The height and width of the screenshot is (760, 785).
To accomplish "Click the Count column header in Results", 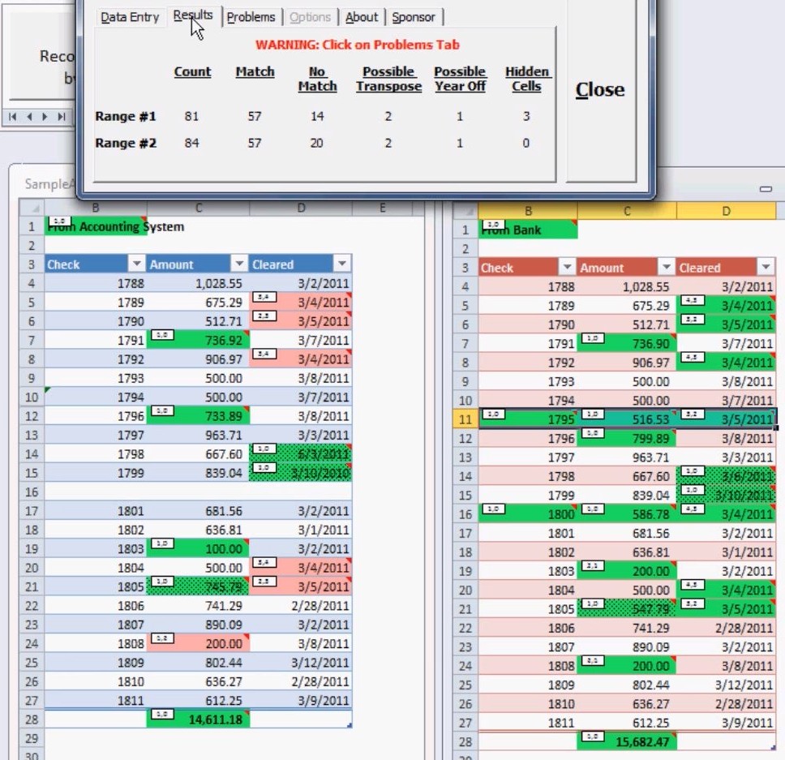I will pos(193,71).
